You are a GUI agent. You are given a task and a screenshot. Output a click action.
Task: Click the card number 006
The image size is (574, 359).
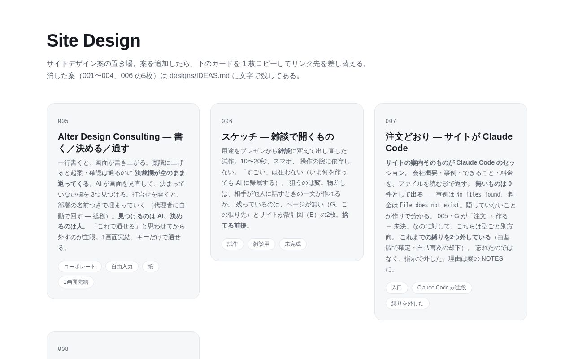227,121
